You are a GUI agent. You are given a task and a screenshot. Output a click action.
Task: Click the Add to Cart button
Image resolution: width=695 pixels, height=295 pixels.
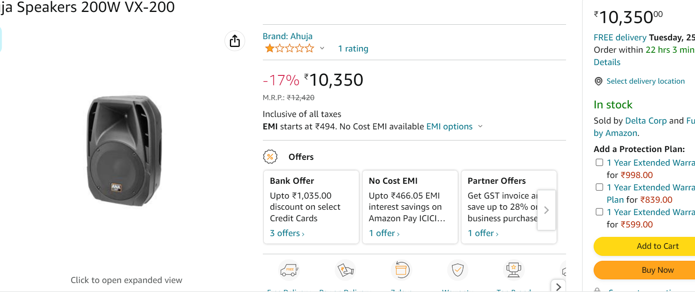[x=657, y=246]
